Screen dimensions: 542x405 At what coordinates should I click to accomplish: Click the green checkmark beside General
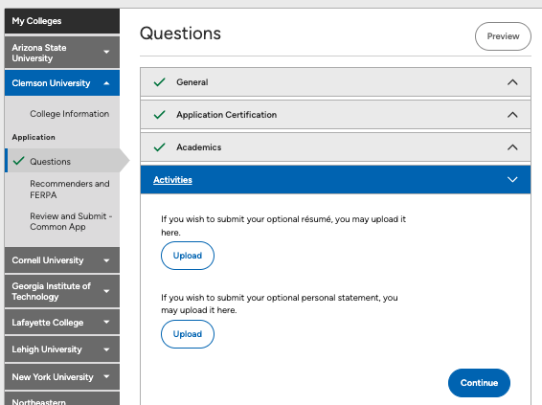coord(159,82)
